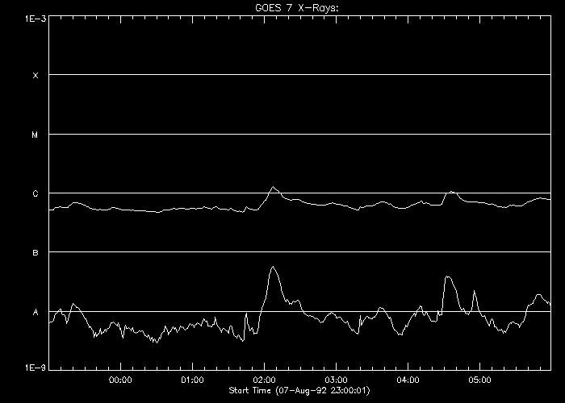The image size is (565, 403).
Task: Click the upper curve's peak just after 02:00
Action: click(x=273, y=187)
